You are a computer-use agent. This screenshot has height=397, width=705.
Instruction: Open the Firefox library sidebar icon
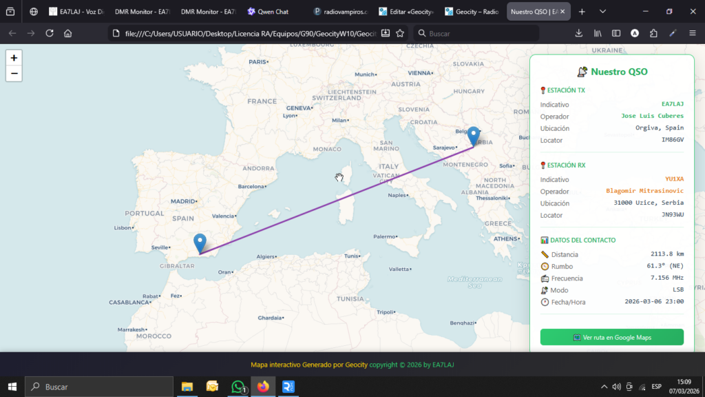[598, 33]
